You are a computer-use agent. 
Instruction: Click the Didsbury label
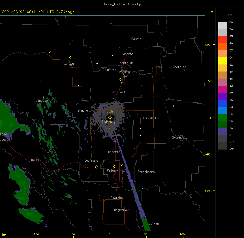click(109, 122)
